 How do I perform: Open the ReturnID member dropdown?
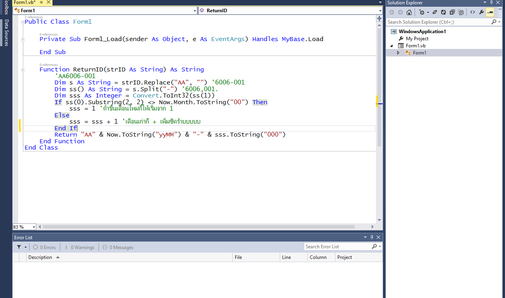click(380, 11)
